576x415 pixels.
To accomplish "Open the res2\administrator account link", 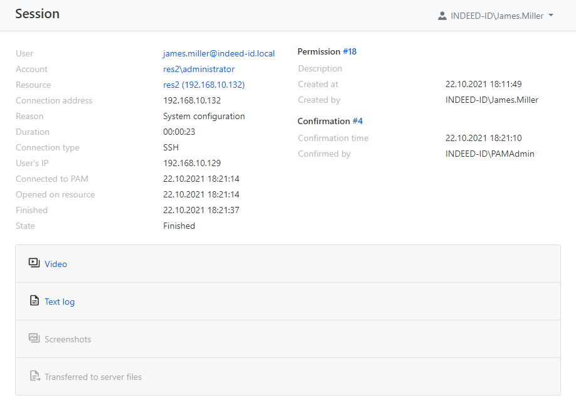I will tap(198, 69).
